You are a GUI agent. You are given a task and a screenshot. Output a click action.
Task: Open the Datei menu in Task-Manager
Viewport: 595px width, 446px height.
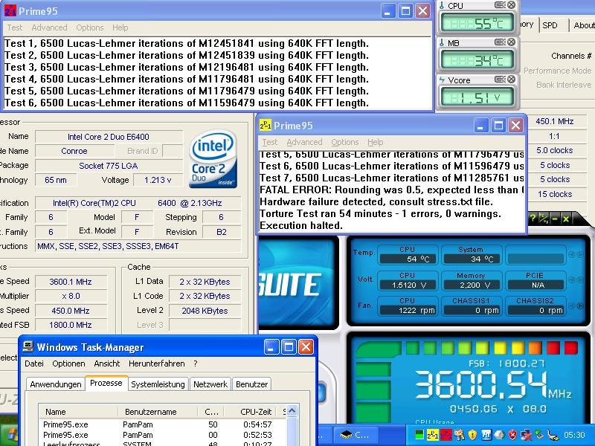click(x=34, y=363)
